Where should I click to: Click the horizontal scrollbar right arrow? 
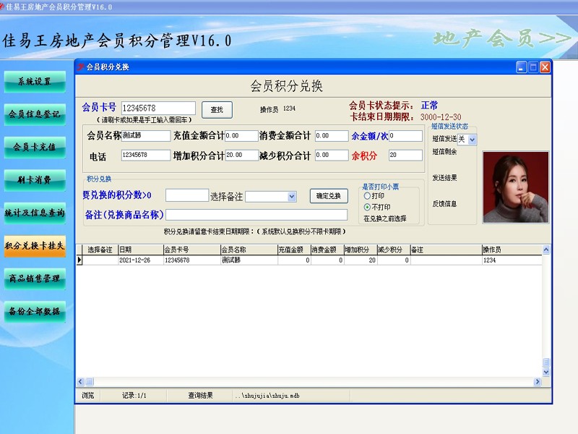pyautogui.click(x=537, y=382)
